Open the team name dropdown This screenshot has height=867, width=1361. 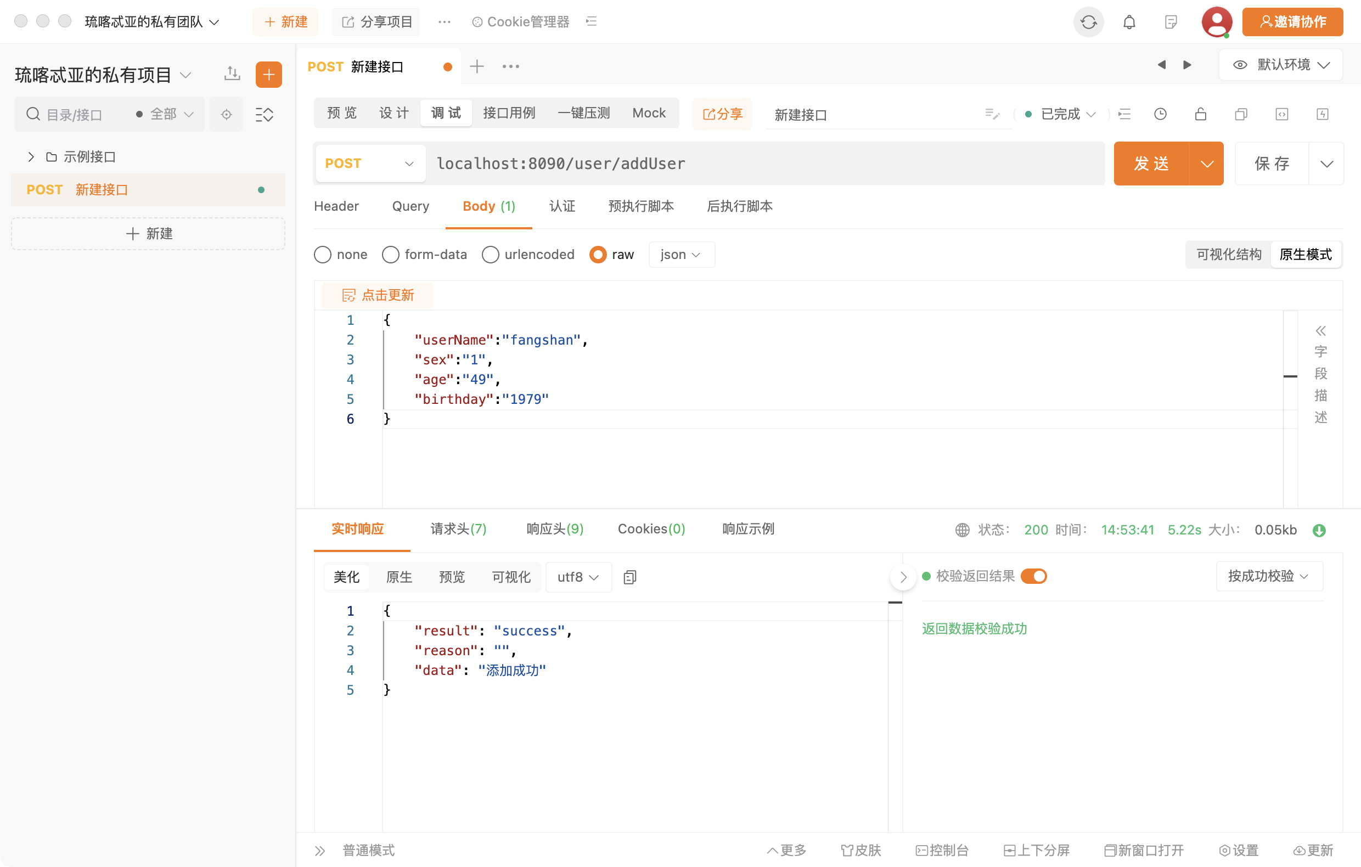click(151, 22)
